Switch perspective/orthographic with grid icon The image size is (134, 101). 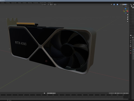coord(128,21)
